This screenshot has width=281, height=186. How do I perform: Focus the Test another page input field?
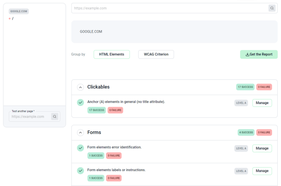click(x=30, y=117)
